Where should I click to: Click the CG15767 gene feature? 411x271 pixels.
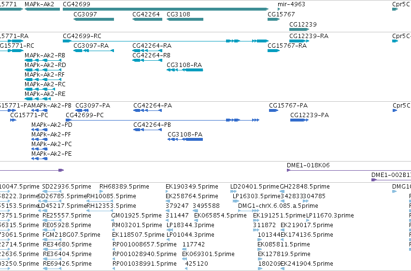(274, 19)
